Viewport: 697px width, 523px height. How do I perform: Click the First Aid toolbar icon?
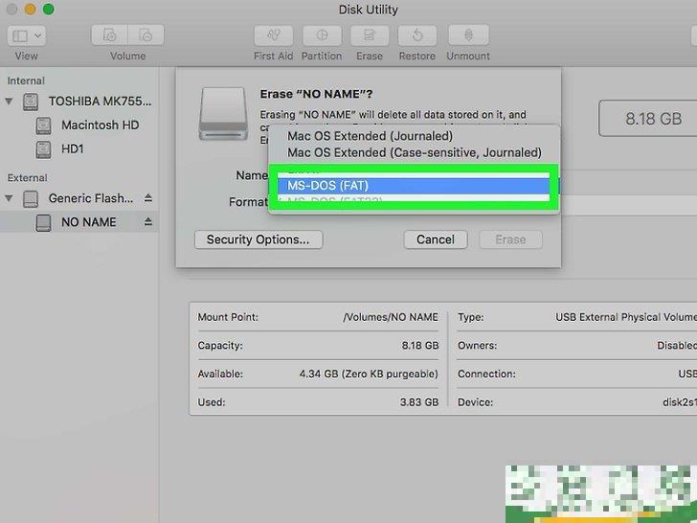click(273, 35)
